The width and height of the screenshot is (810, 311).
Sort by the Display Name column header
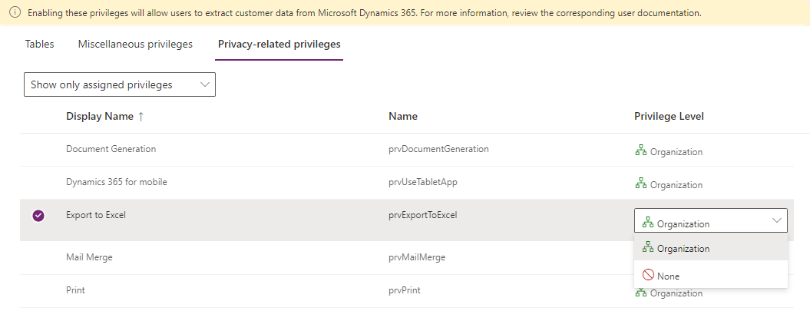click(x=100, y=117)
